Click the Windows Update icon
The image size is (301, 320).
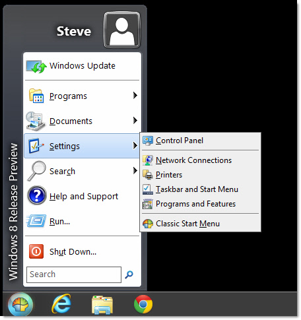click(36, 67)
